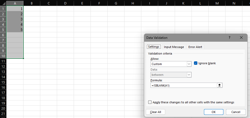Select cell A1 containing 1
The height and width of the screenshot is (118, 250).
15,9
